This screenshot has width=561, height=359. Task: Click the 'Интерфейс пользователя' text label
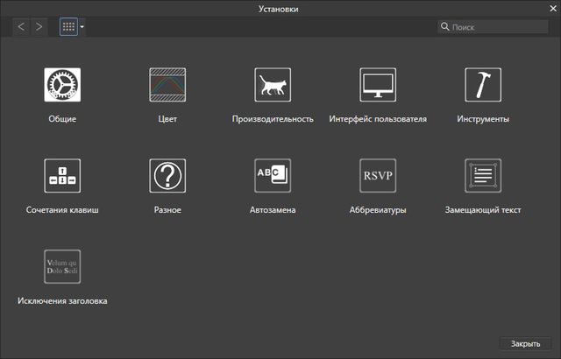[x=378, y=119]
